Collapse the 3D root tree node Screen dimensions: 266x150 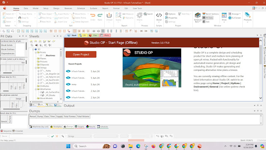click(x=33, y=49)
